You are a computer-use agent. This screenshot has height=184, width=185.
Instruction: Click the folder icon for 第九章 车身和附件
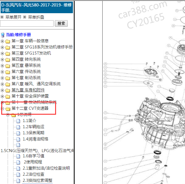coord(8,90)
